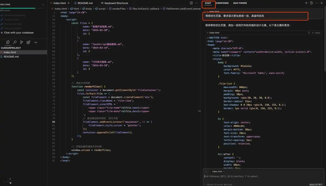Open the claude-3.5-sonnet model dropdown
326x186 pixels.
coord(214,184)
